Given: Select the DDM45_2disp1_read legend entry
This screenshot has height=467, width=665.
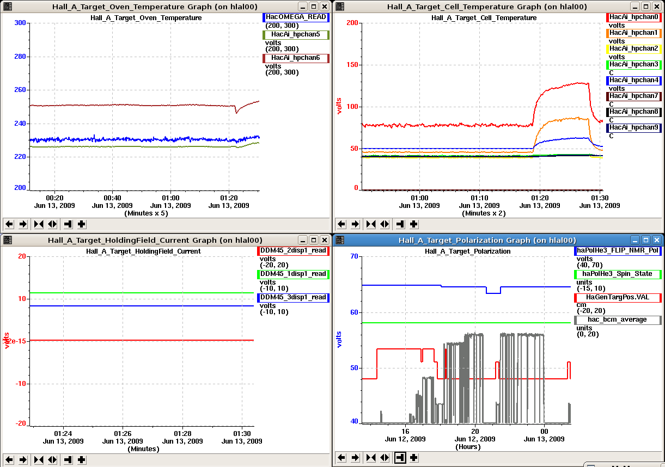Looking at the screenshot, I should 293,251.
